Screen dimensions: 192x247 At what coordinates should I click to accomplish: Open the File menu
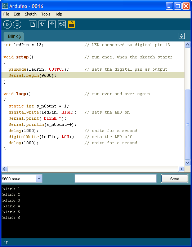(6, 14)
